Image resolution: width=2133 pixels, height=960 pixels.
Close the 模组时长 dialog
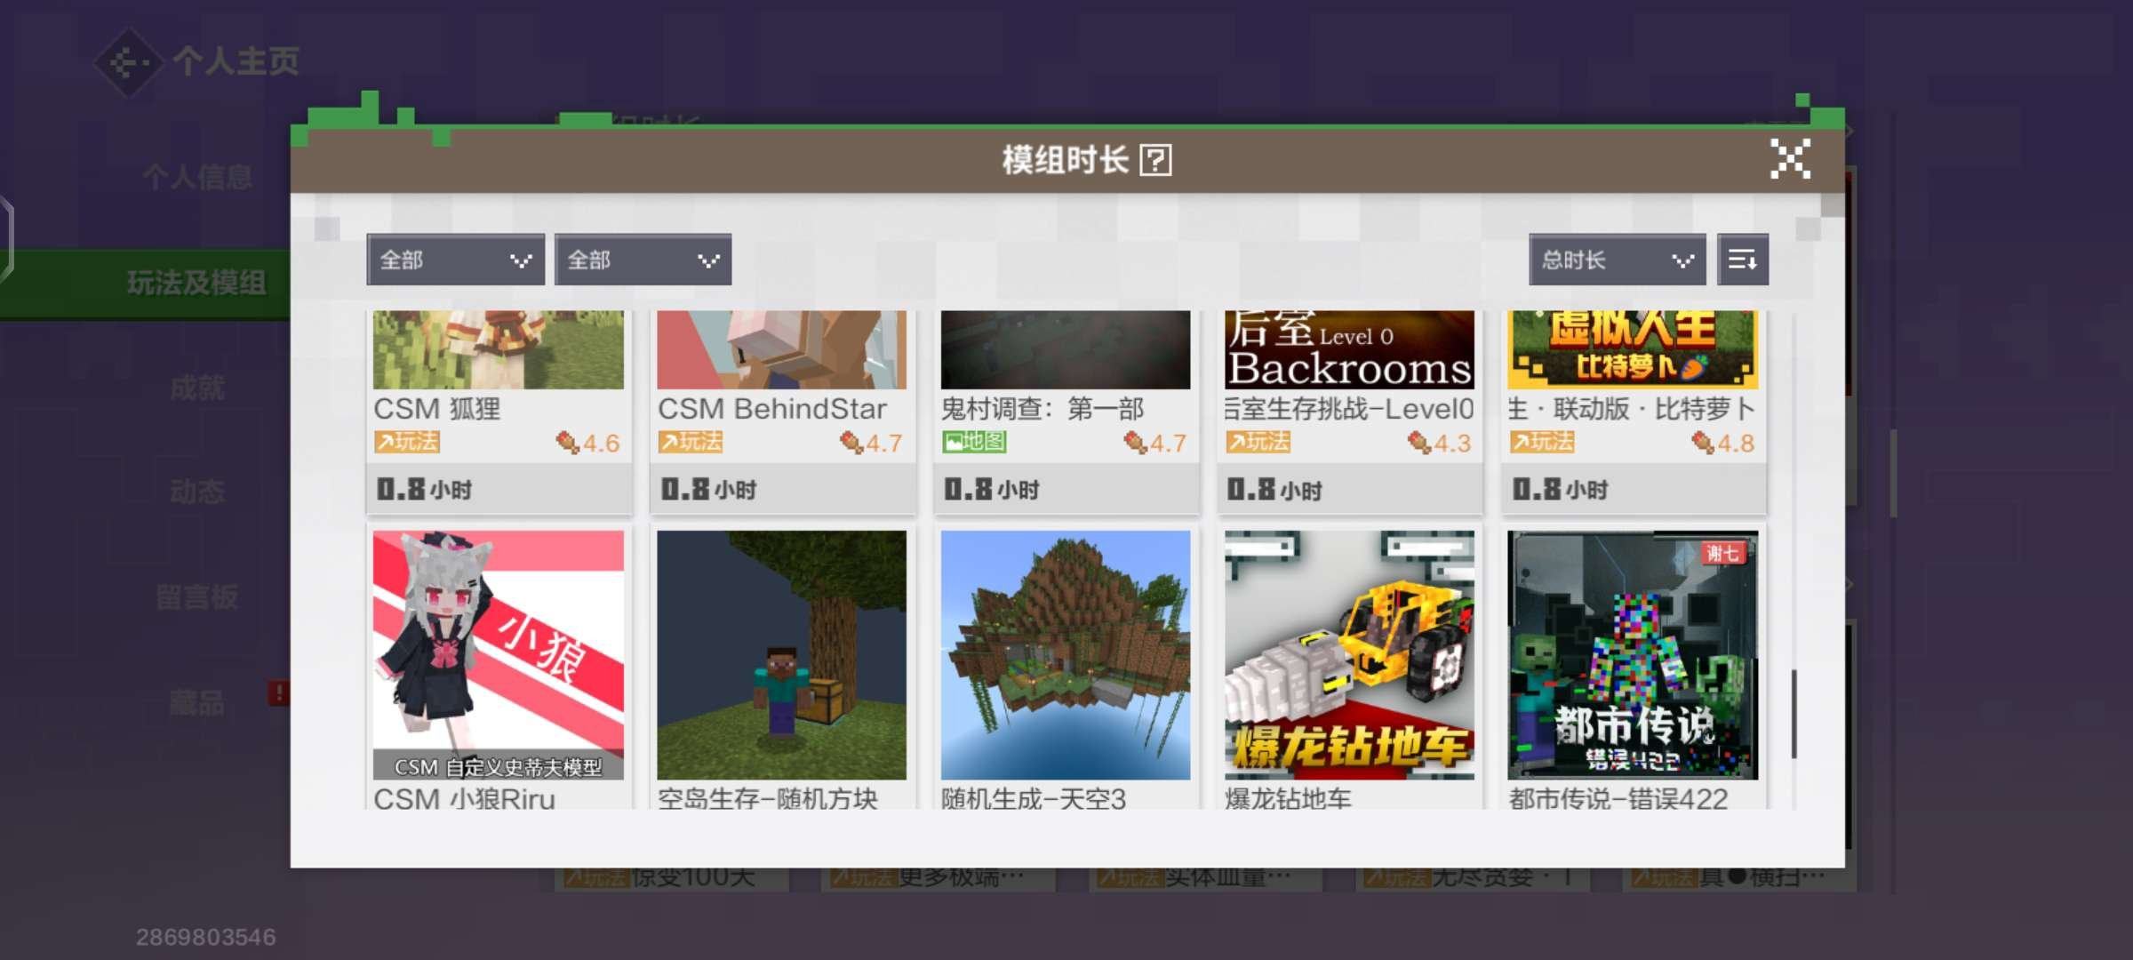1793,159
